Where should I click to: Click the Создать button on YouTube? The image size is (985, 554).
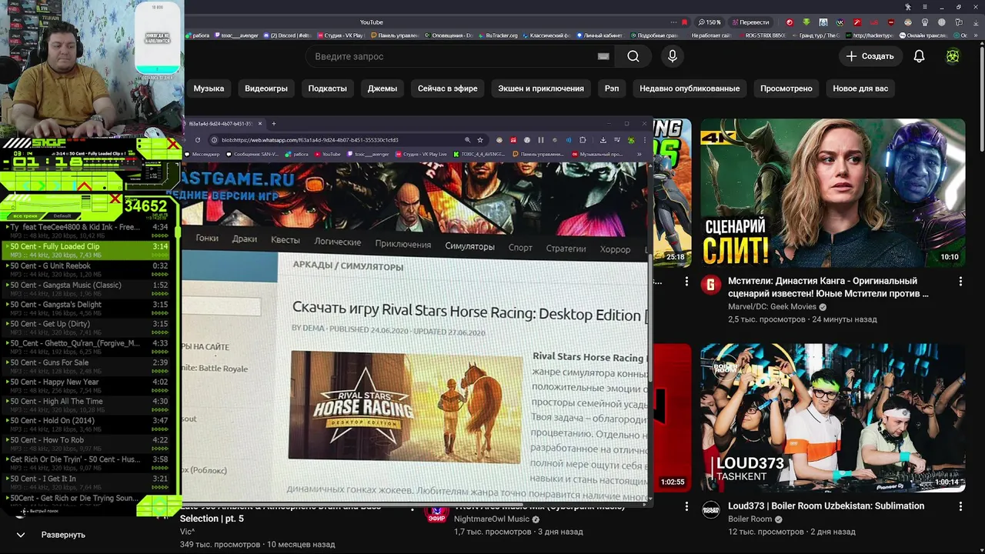(x=870, y=56)
